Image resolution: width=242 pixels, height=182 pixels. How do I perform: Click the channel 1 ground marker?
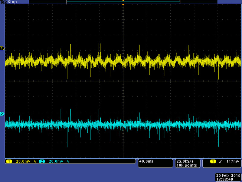[x=2, y=48]
